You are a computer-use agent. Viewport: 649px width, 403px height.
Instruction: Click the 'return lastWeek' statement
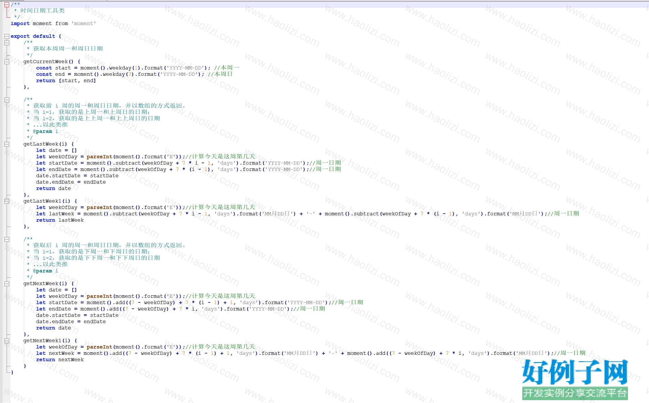pos(60,220)
